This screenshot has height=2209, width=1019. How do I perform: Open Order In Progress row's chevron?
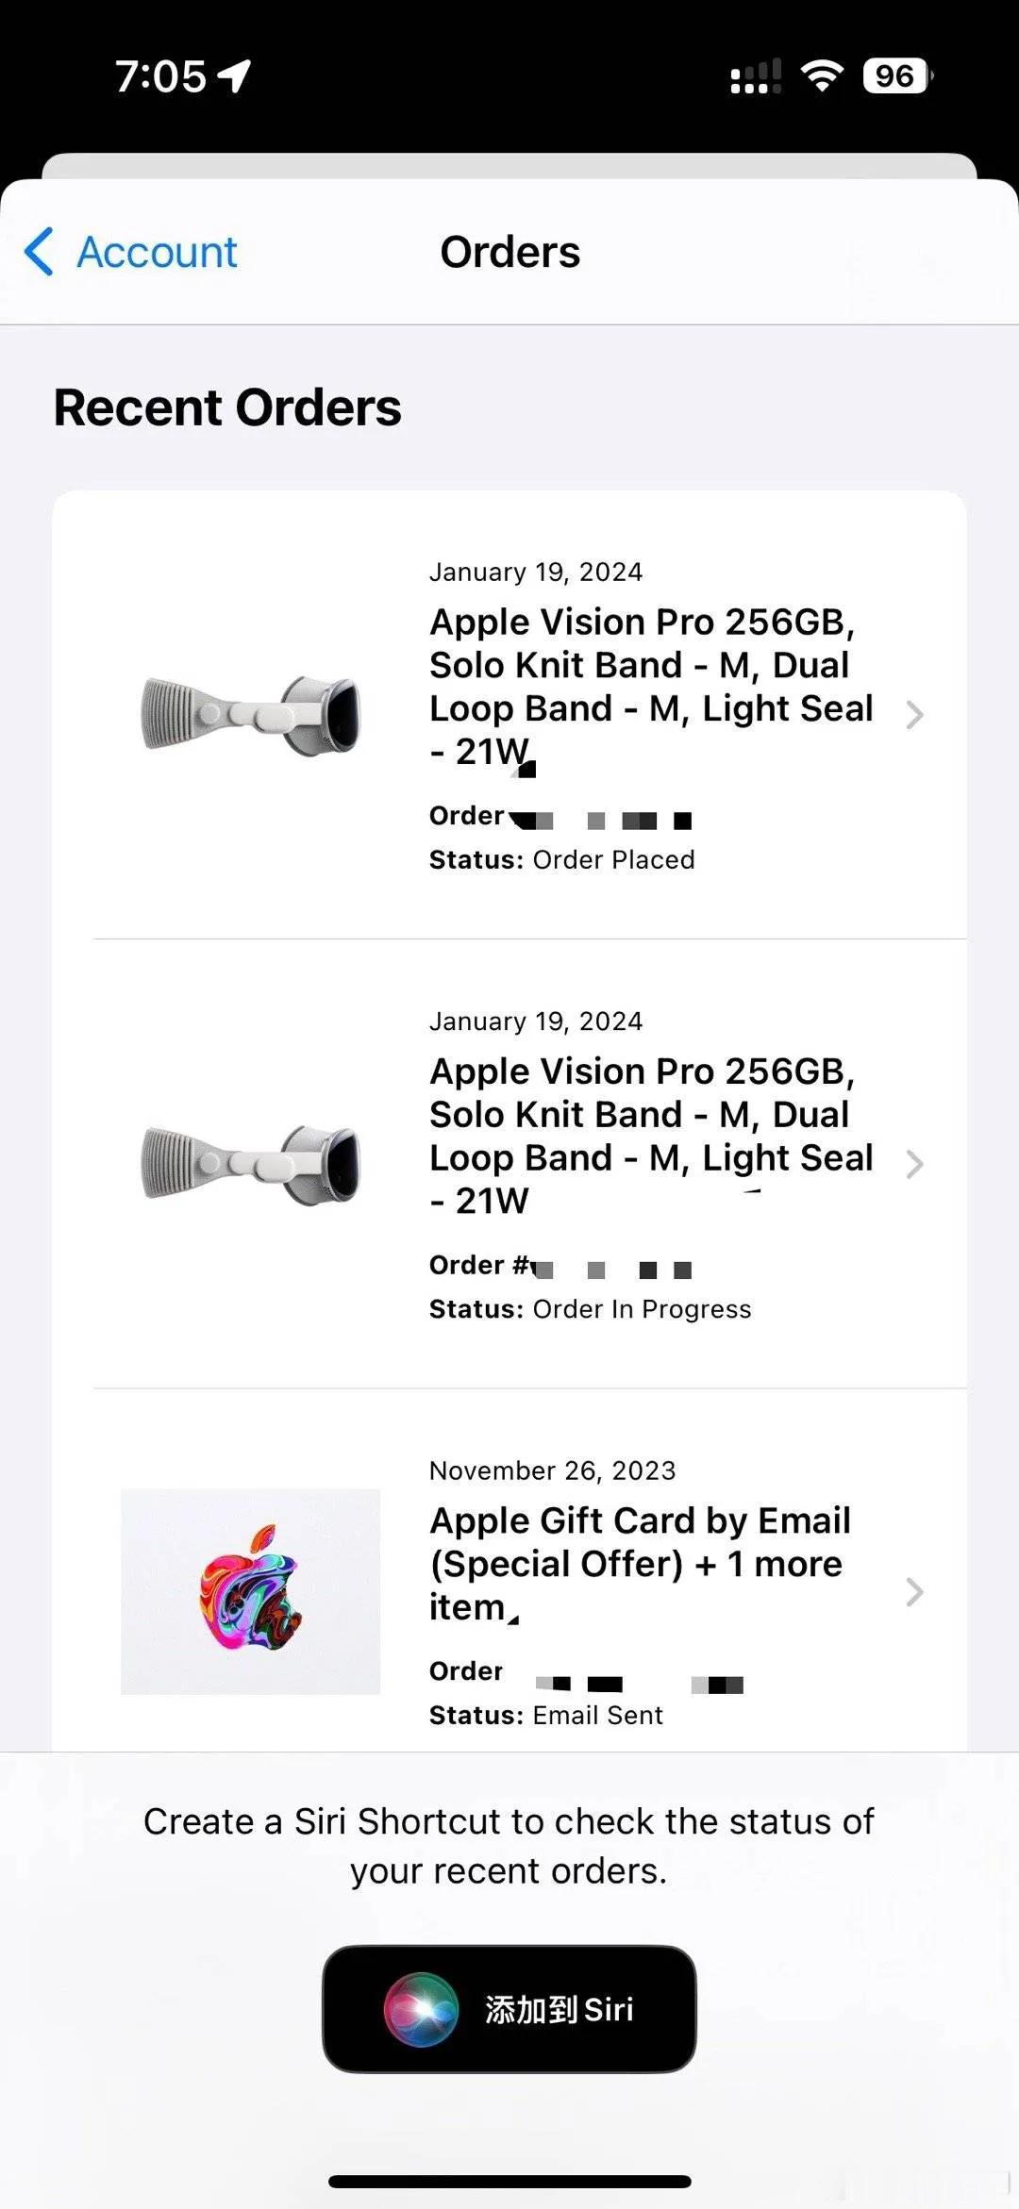pyautogui.click(x=913, y=1164)
